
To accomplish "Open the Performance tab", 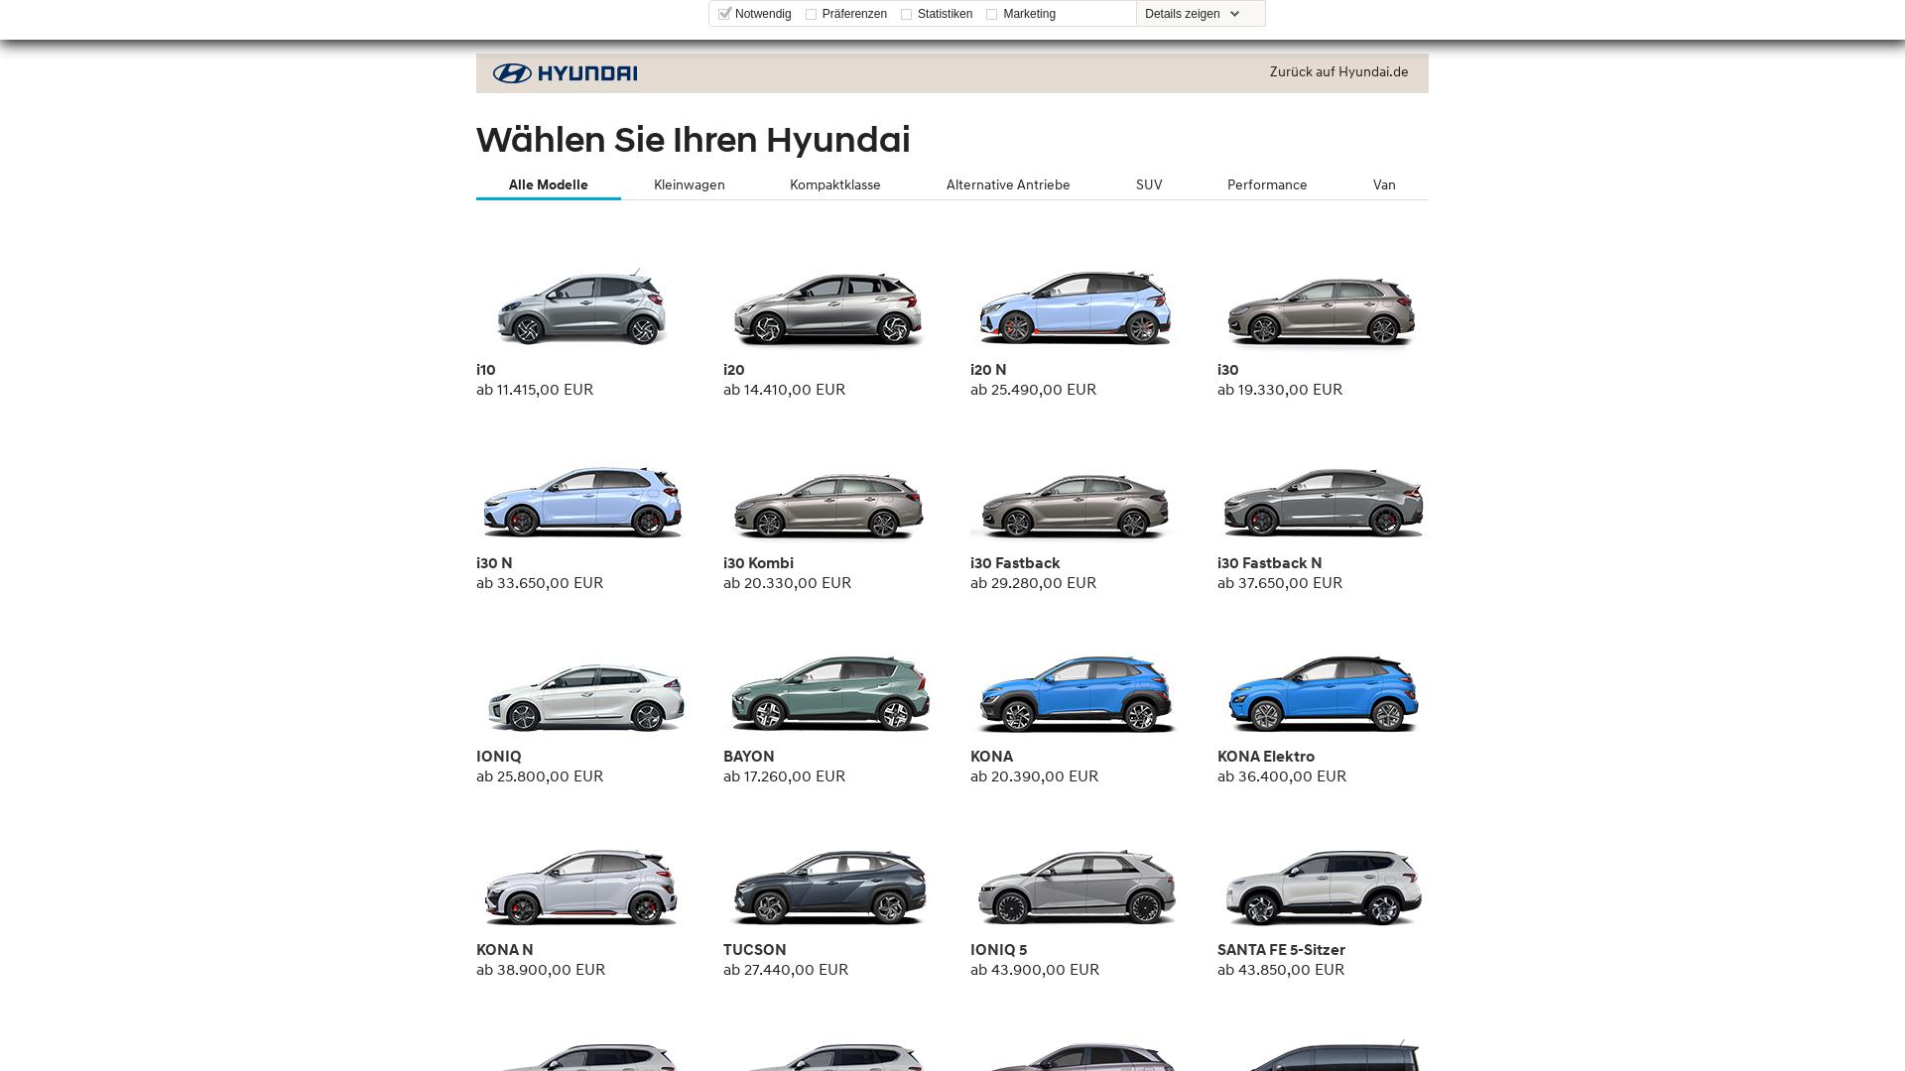I will (x=1267, y=184).
